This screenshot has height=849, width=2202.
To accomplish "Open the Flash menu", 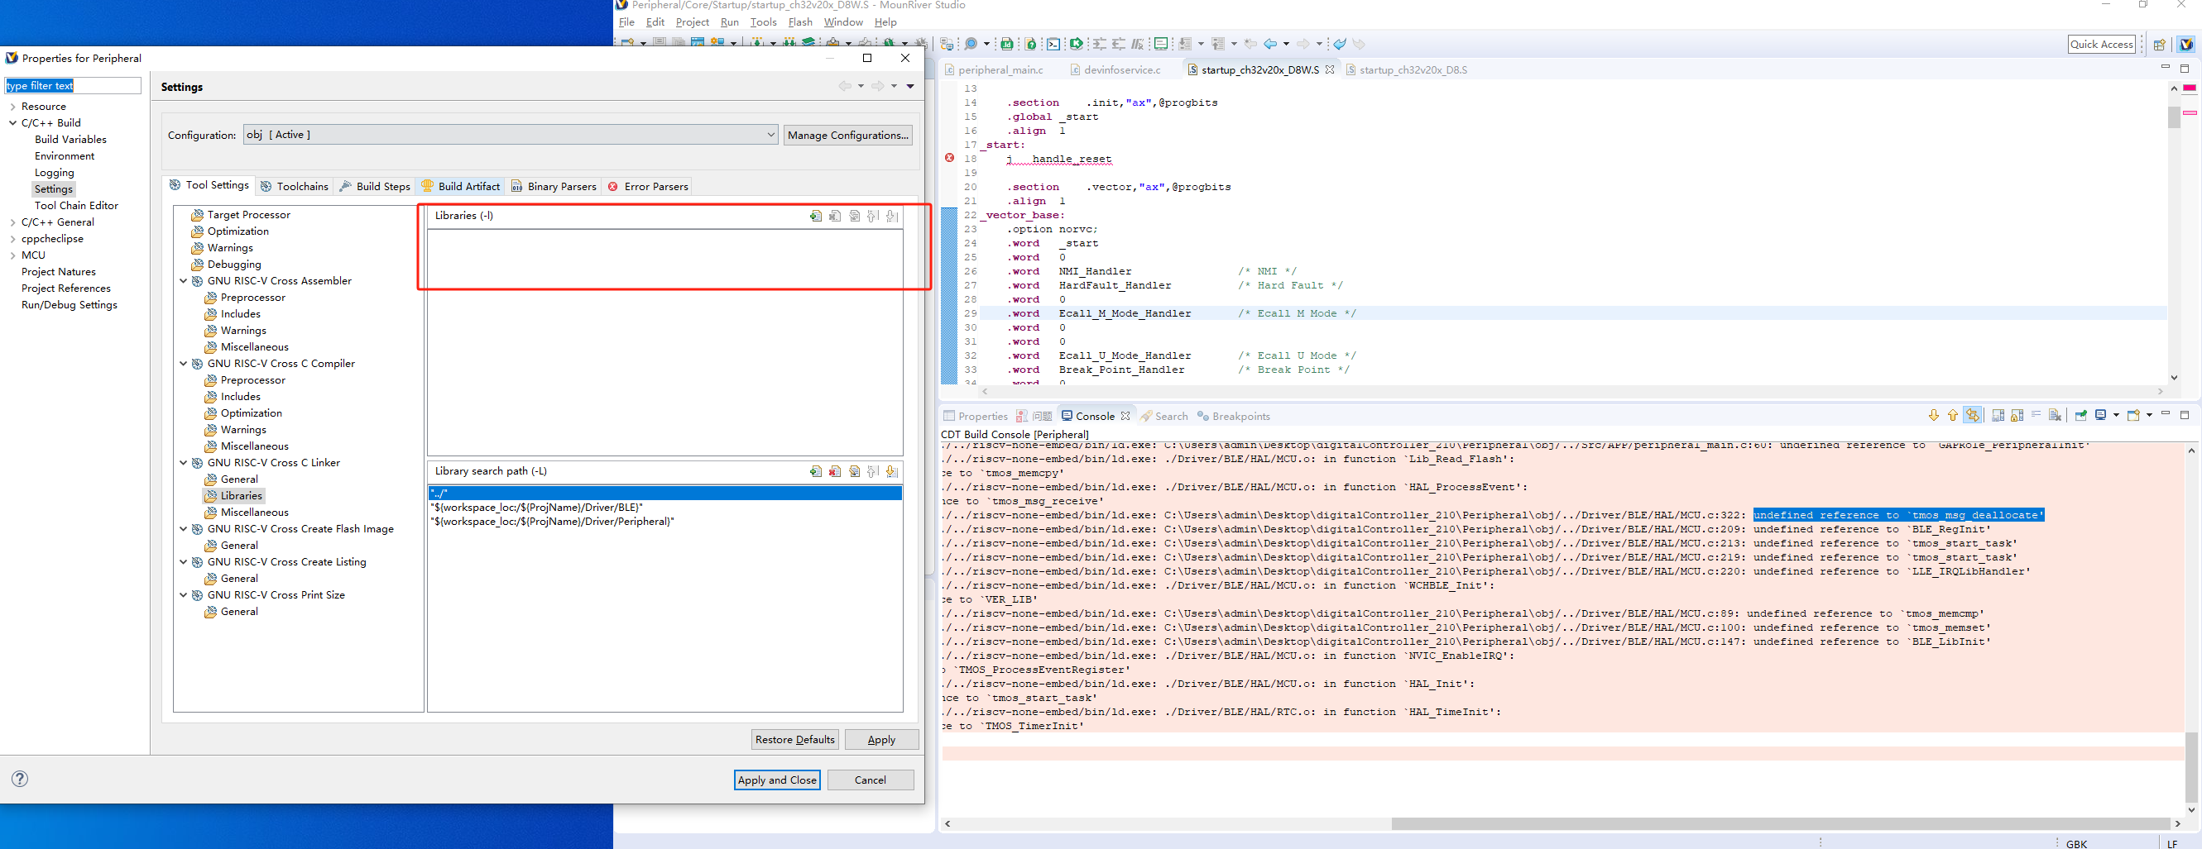I will pos(800,22).
